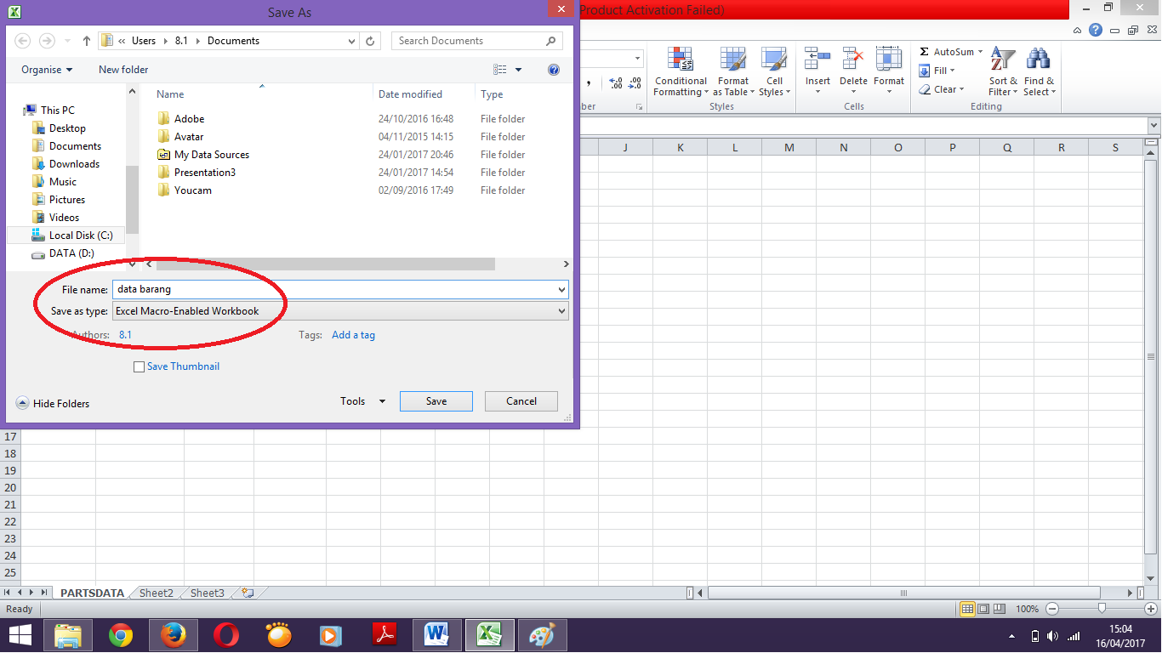Click the Save button
Viewport: 1162px width, 653px height.
point(436,400)
